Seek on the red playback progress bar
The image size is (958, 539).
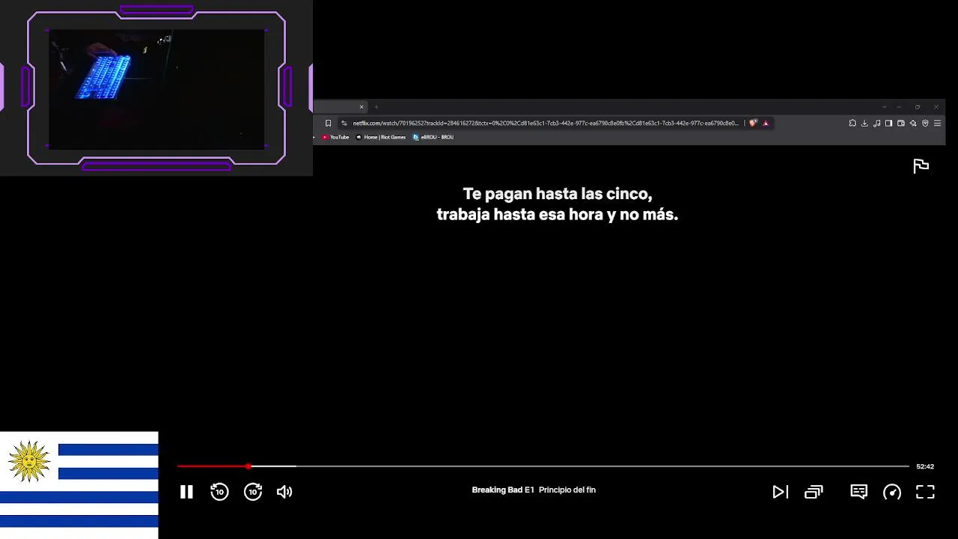tap(213, 466)
